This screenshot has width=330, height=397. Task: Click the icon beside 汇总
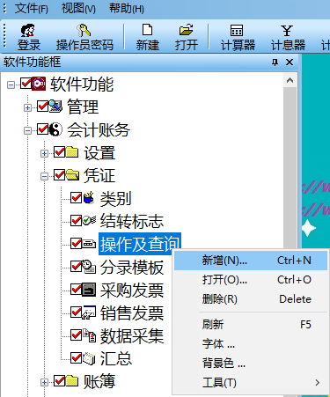89,358
